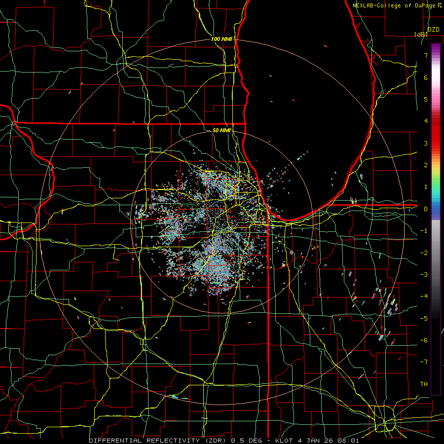444x444 pixels.
Task: Click the 2 value on the color scale
Action: coord(426,165)
